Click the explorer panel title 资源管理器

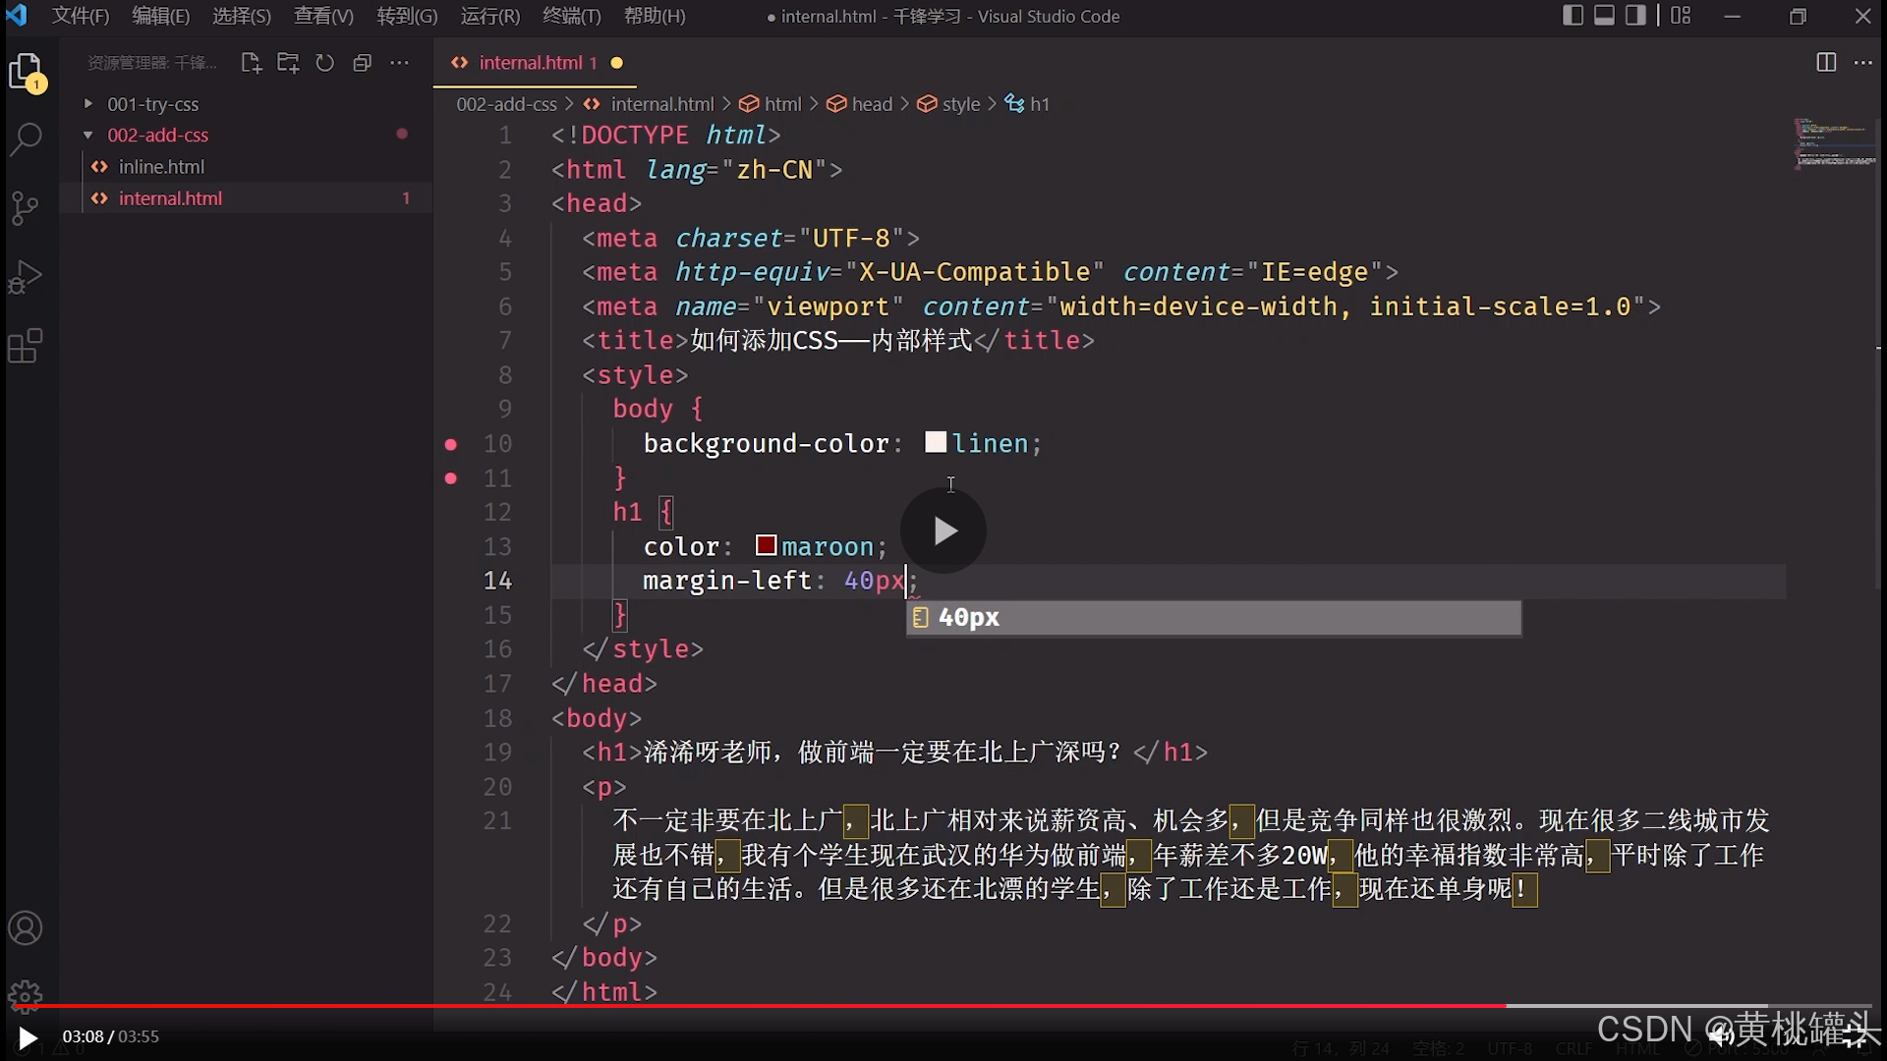pyautogui.click(x=151, y=63)
